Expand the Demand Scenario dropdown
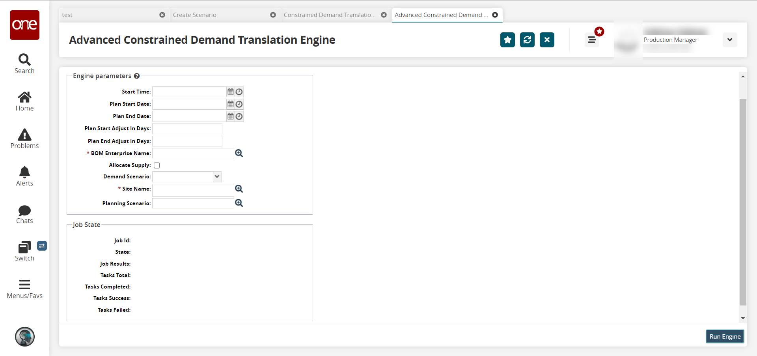 point(217,177)
